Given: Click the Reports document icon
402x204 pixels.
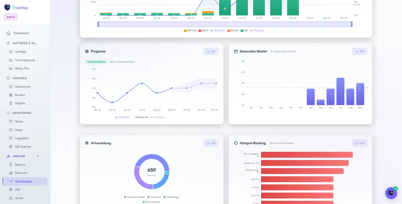Looking at the screenshot, I should click(11, 165).
